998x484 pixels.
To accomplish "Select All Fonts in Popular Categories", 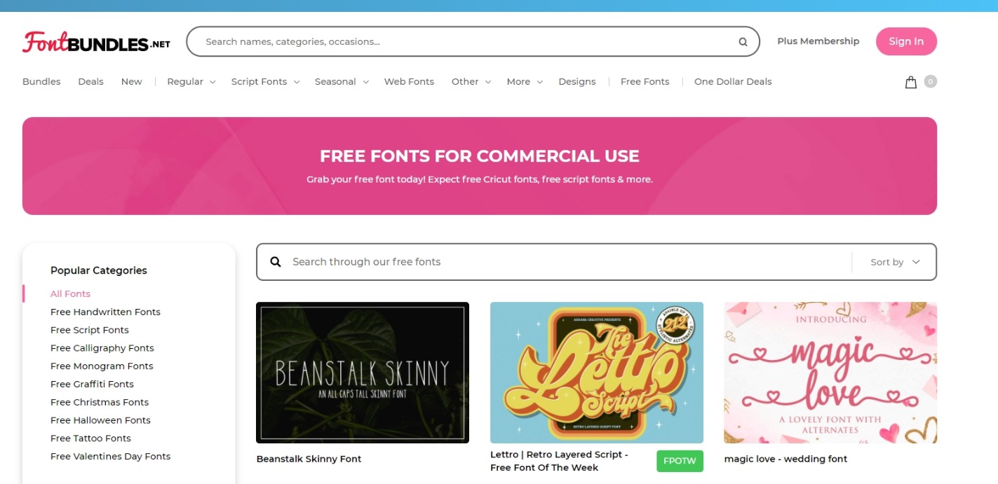I will (70, 293).
